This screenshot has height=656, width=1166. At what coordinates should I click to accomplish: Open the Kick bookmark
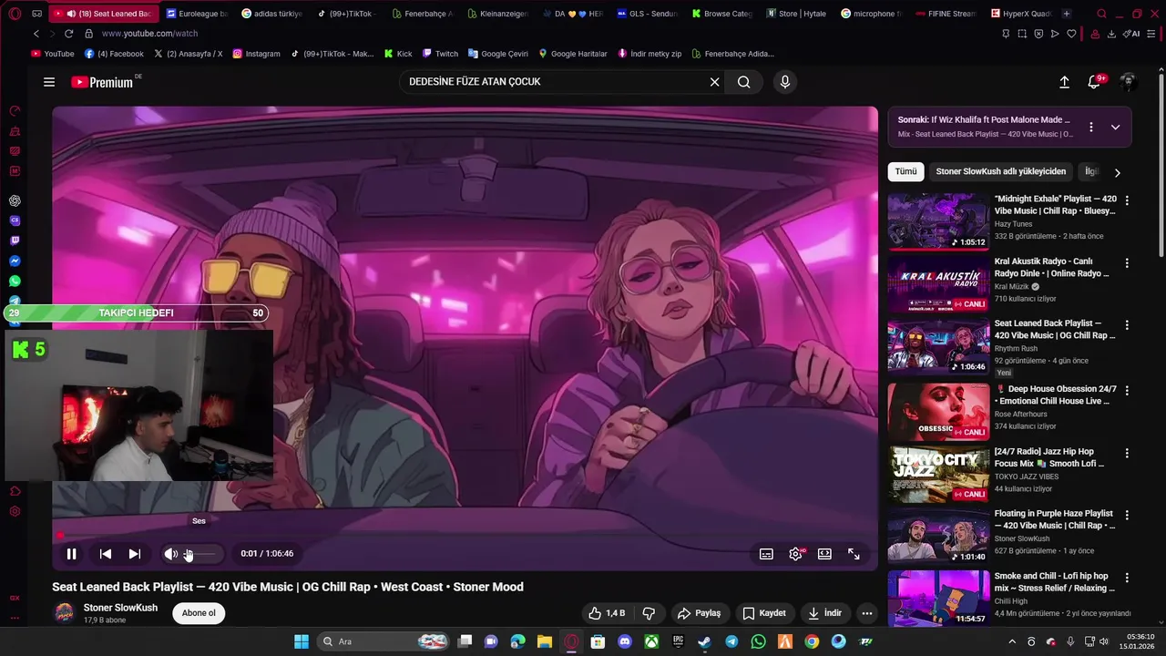click(397, 54)
